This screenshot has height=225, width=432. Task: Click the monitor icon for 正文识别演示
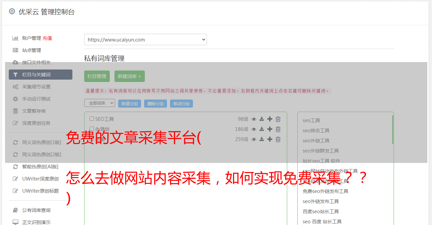(15, 222)
